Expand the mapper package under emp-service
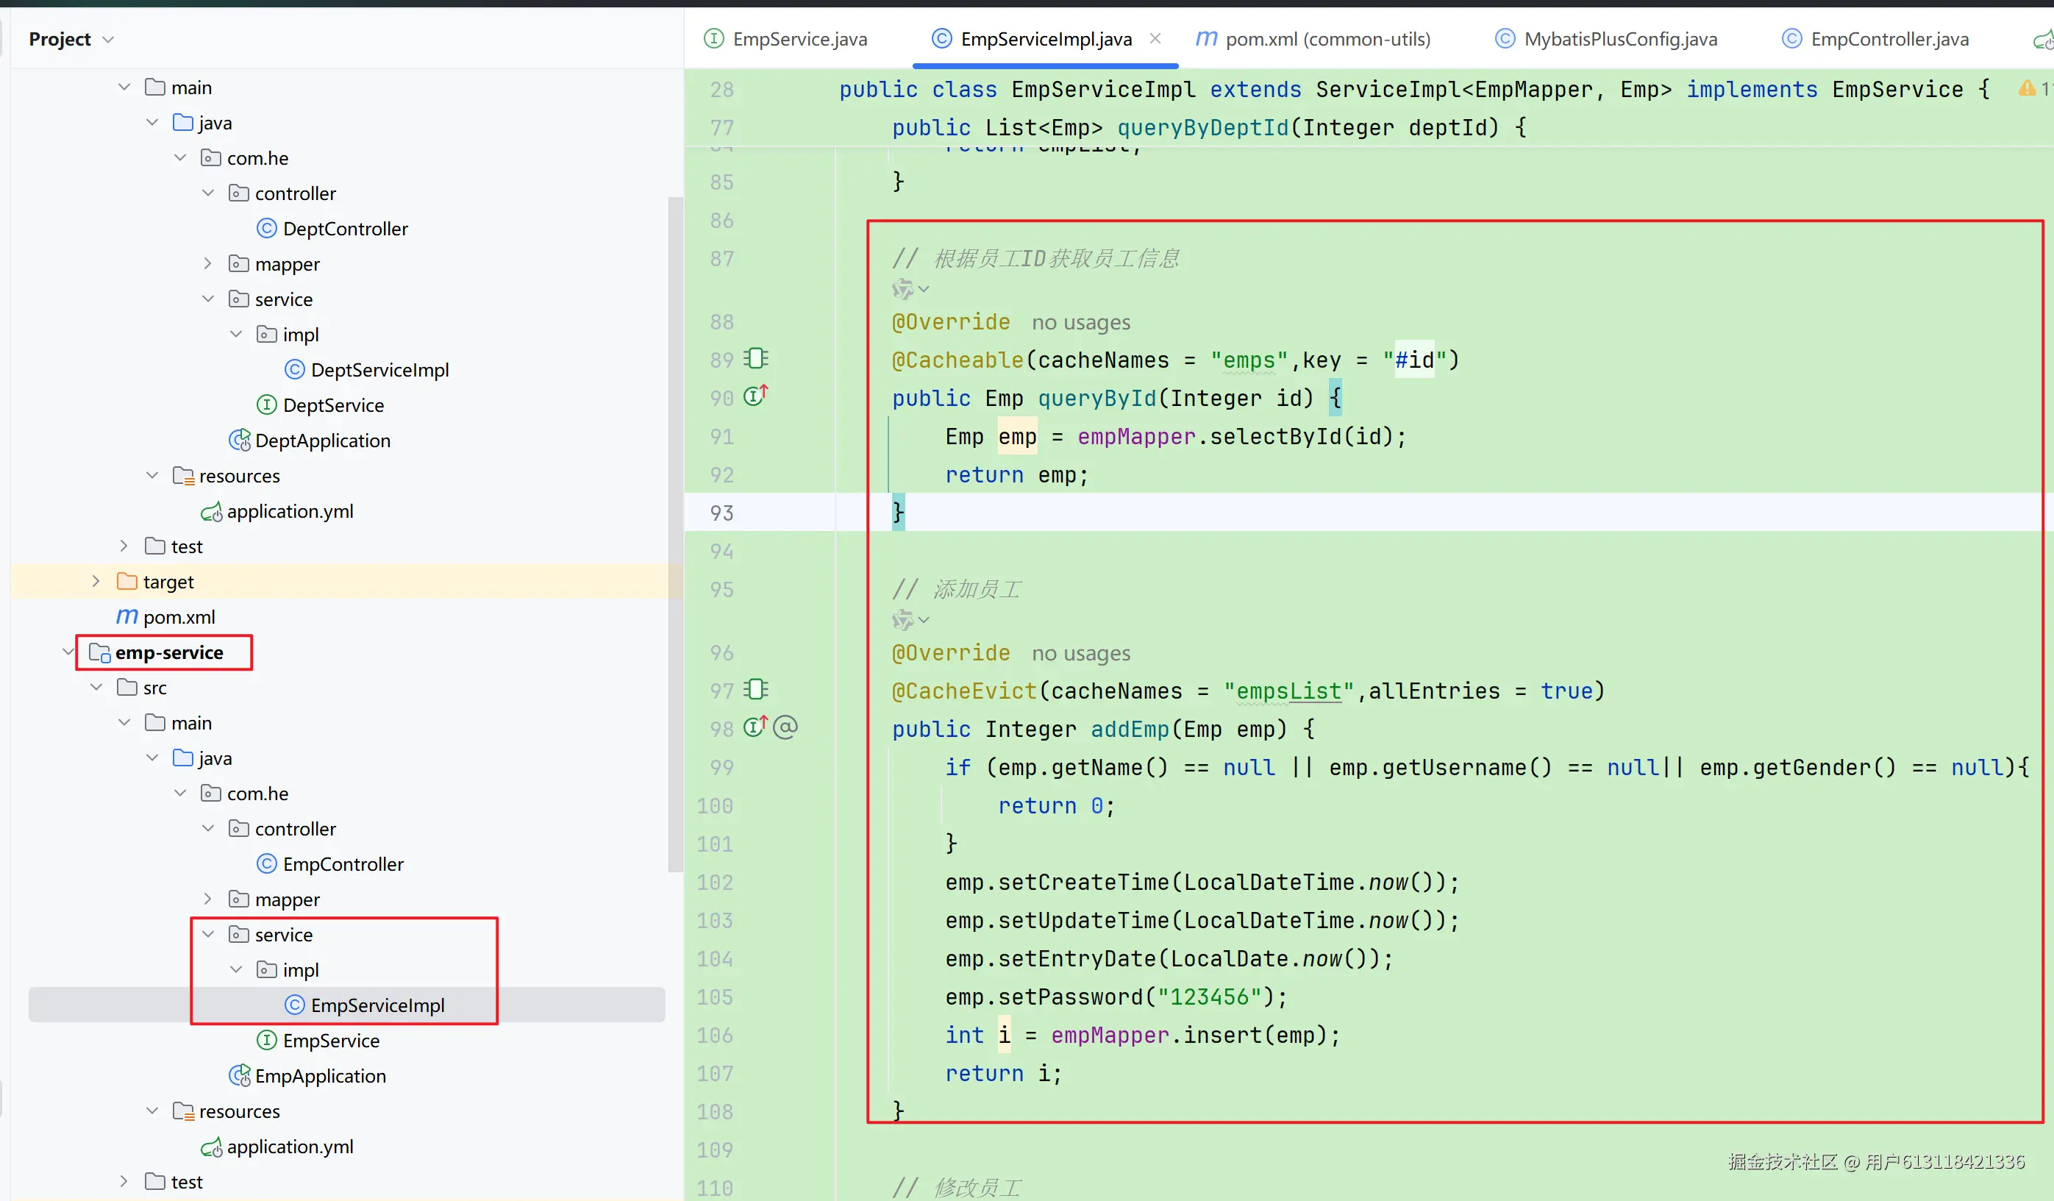Screen dimensions: 2054x1201 208,899
